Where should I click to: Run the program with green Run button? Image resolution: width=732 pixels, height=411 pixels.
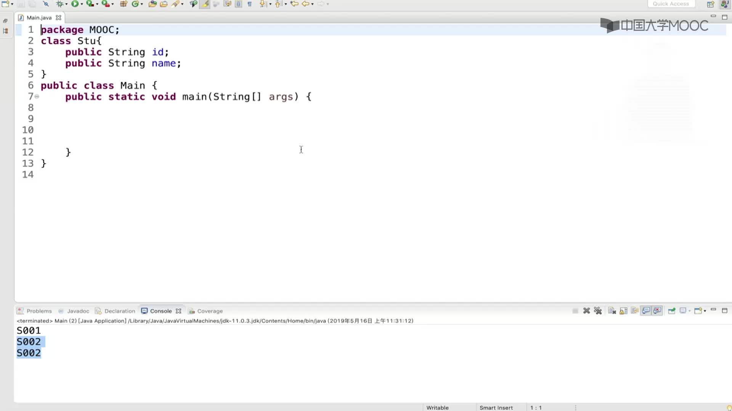point(75,4)
